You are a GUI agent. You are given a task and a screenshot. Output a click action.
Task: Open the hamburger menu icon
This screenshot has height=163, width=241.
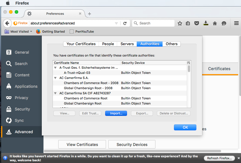tap(236, 23)
